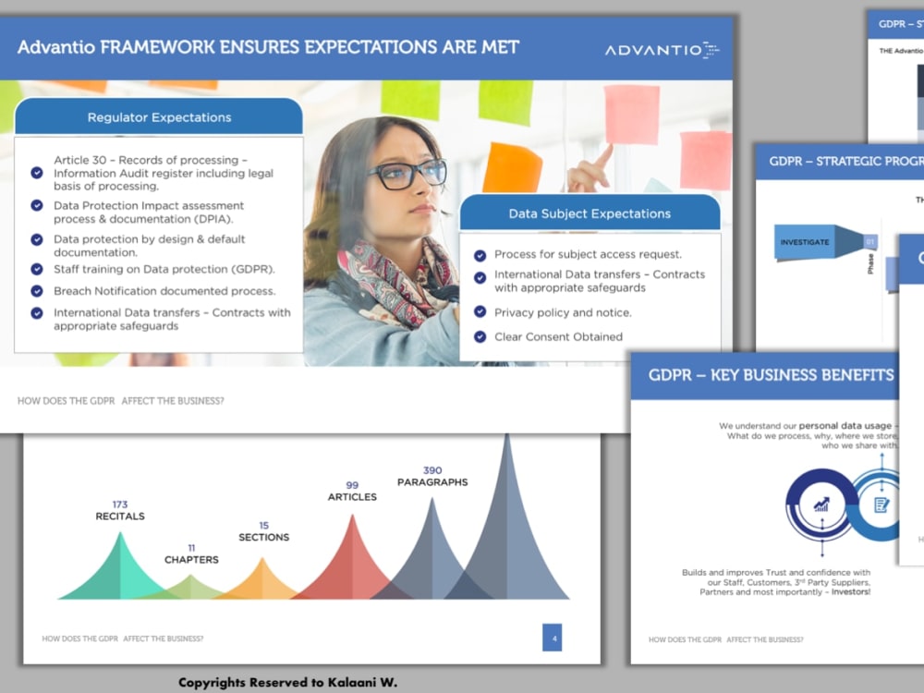
Task: Click the check bullet beside Article 30 item
Action: (x=37, y=173)
